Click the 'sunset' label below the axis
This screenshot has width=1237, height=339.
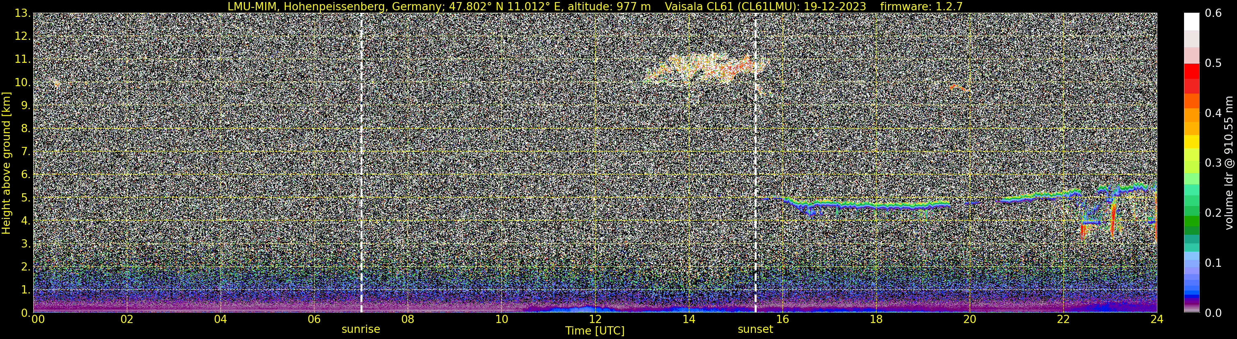[x=755, y=330]
